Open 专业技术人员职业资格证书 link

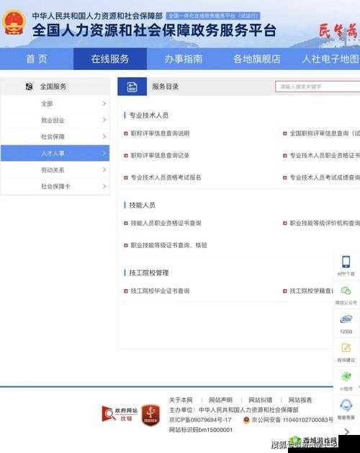(x=325, y=155)
